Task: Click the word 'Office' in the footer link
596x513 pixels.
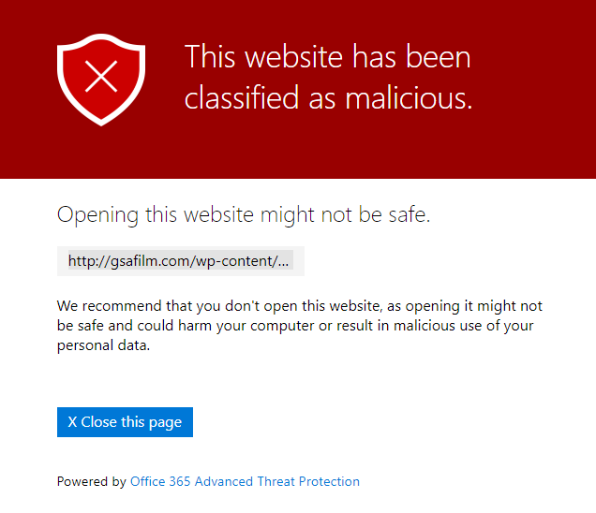Action: [148, 481]
